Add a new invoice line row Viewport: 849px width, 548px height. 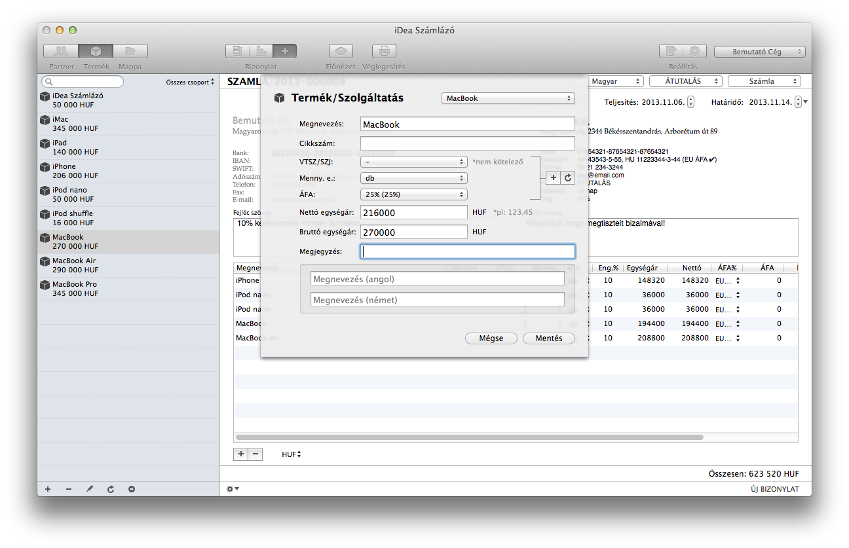[x=240, y=454]
